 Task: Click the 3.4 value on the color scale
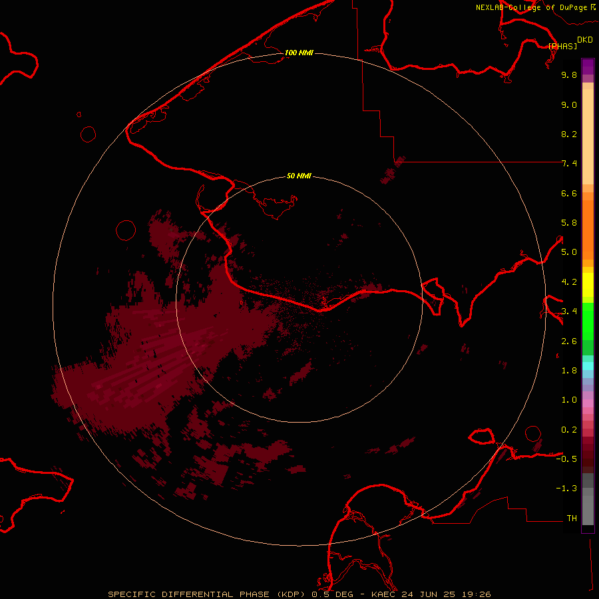pos(569,311)
